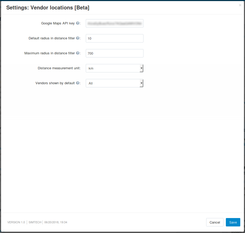Click question mark next to Vendors shown by default
The image size is (245, 233).
point(77,83)
